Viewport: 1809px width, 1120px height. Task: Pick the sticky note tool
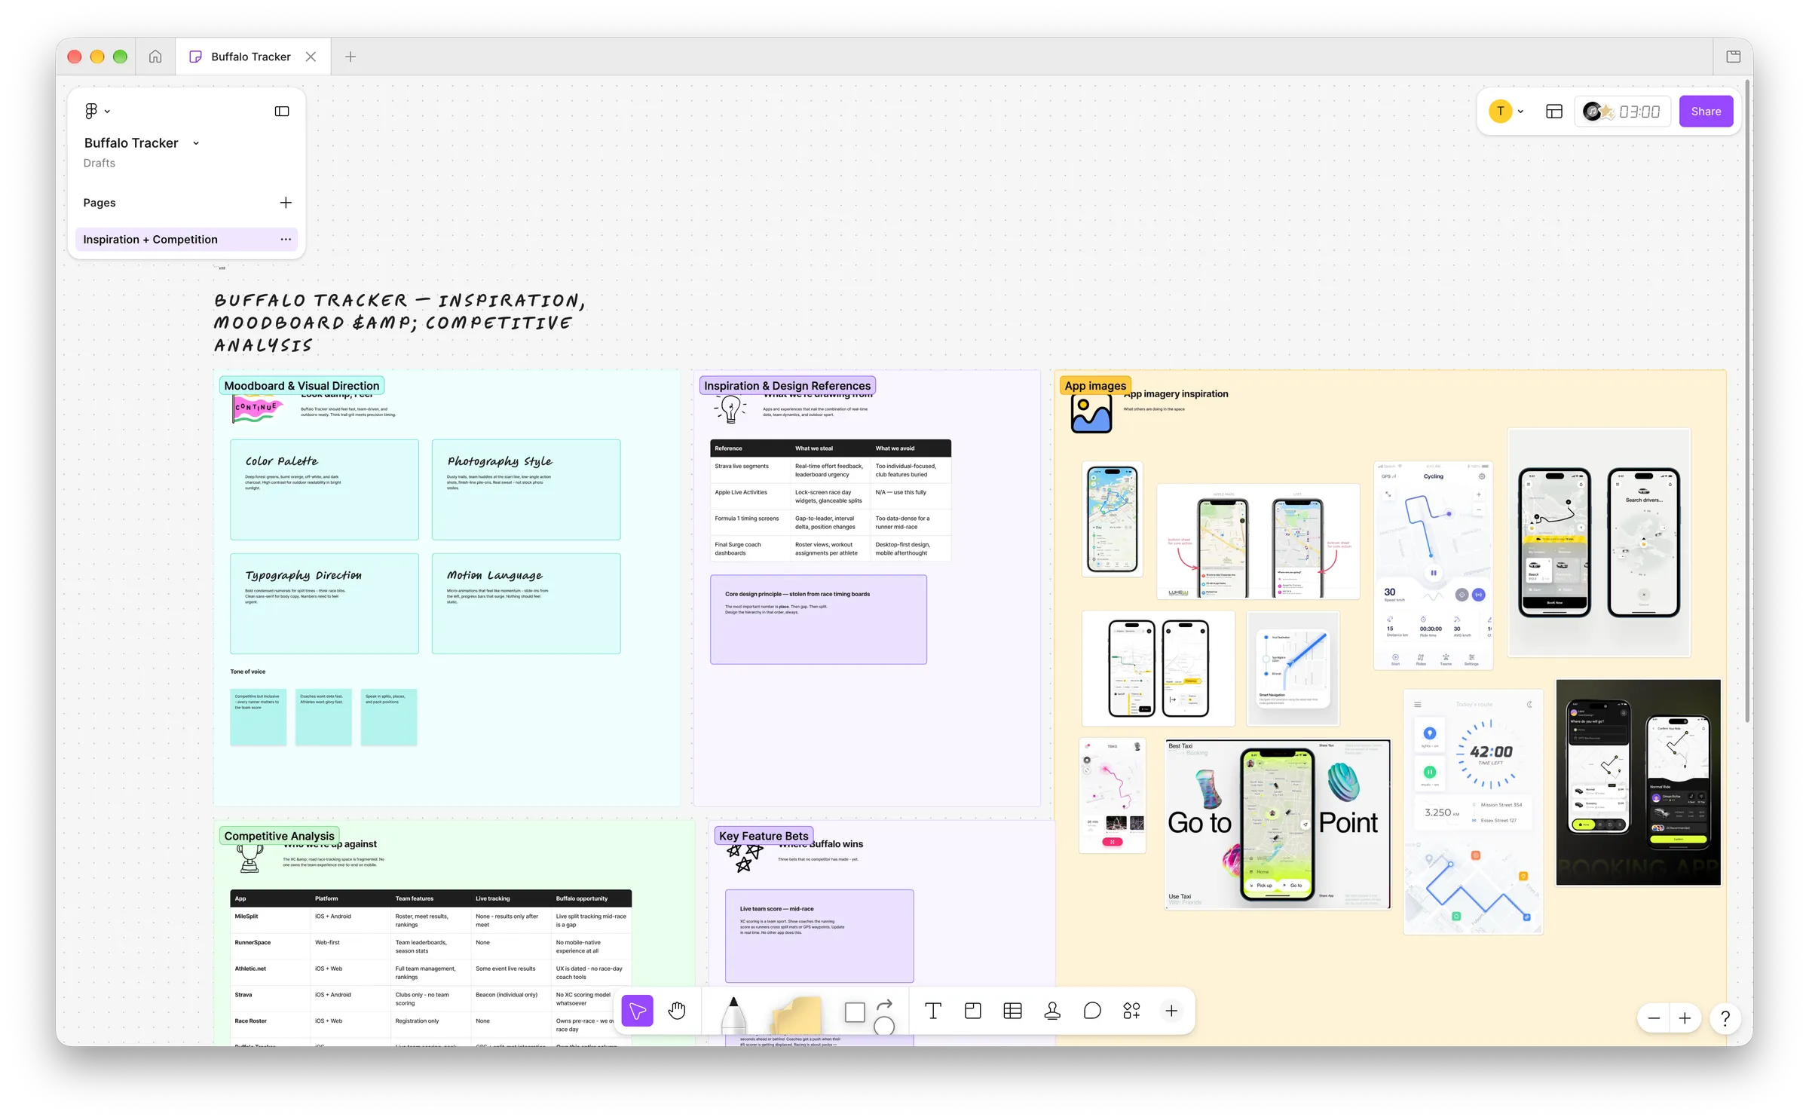click(796, 1014)
